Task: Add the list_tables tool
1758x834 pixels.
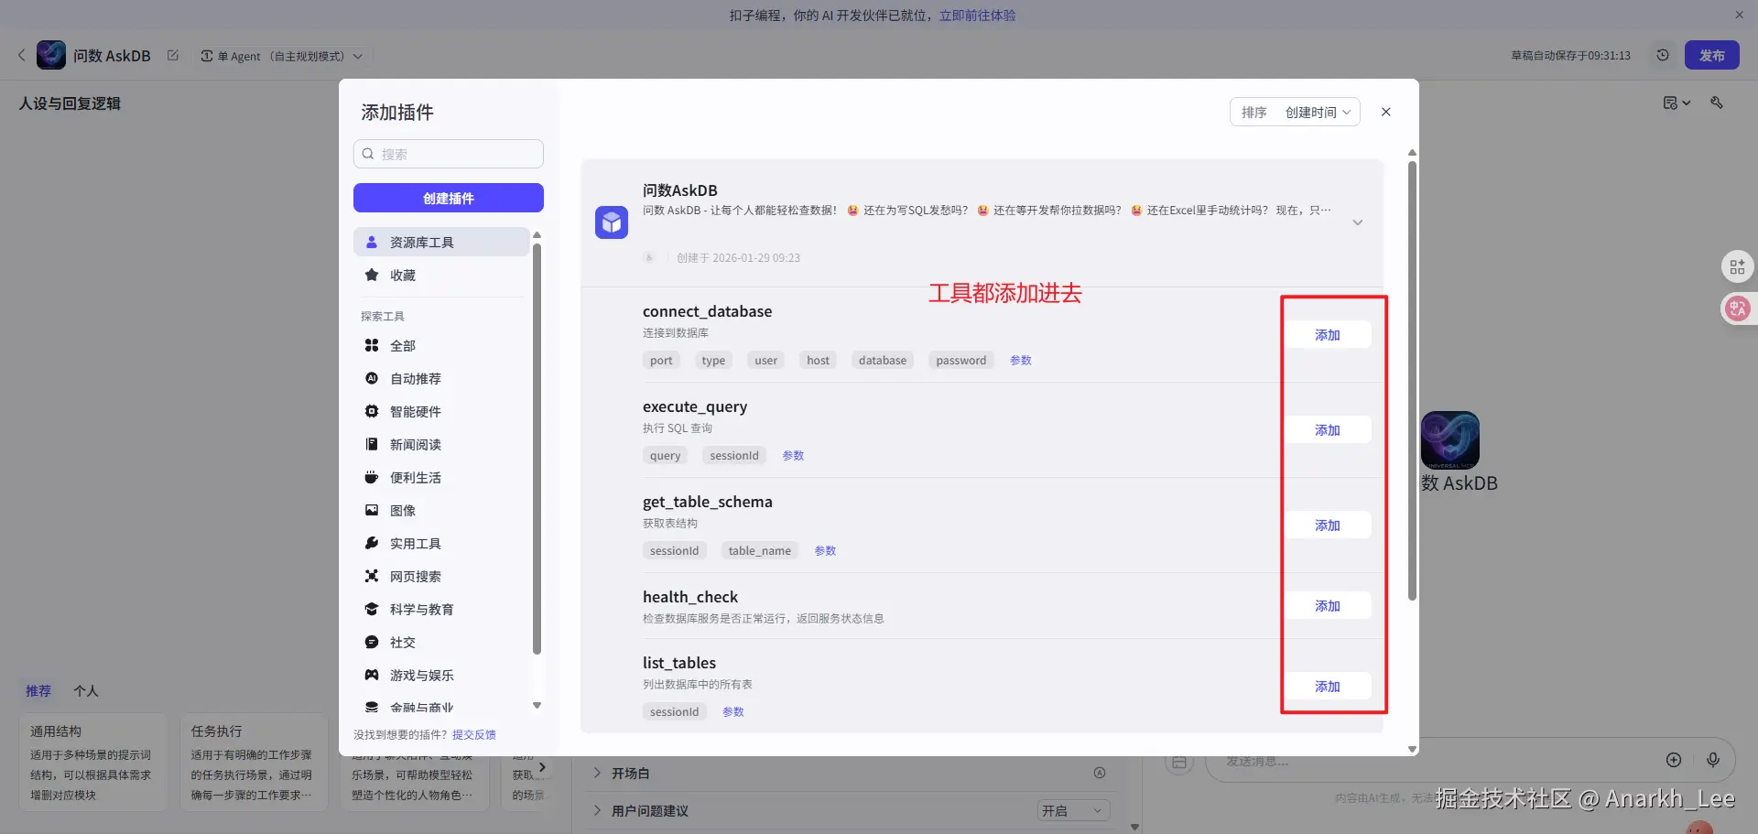Action: (x=1327, y=687)
